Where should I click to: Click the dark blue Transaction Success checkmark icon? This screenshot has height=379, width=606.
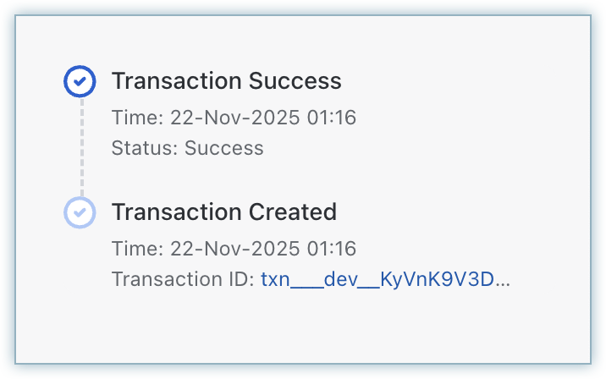pos(80,81)
